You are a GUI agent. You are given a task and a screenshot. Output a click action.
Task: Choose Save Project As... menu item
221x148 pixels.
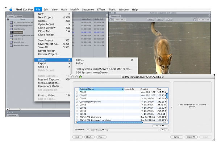[53, 44]
